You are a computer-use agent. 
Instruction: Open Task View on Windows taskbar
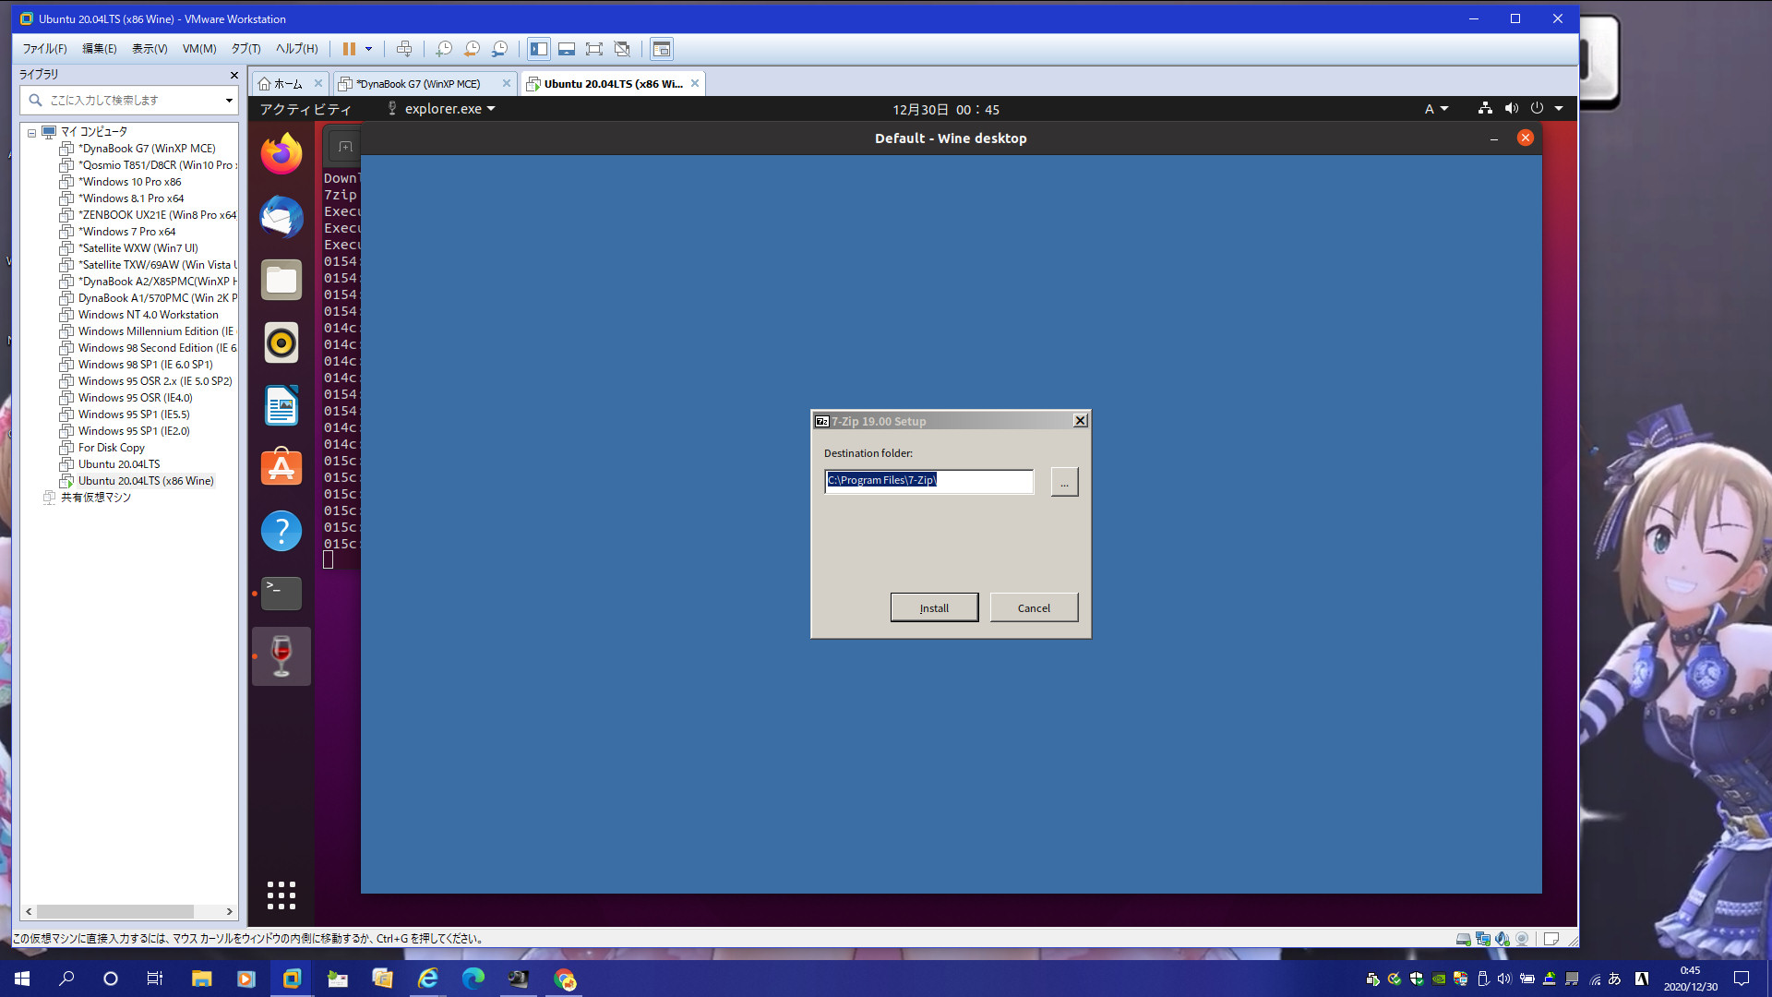155,979
